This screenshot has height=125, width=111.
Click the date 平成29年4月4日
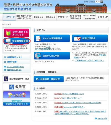click(x=41, y=111)
